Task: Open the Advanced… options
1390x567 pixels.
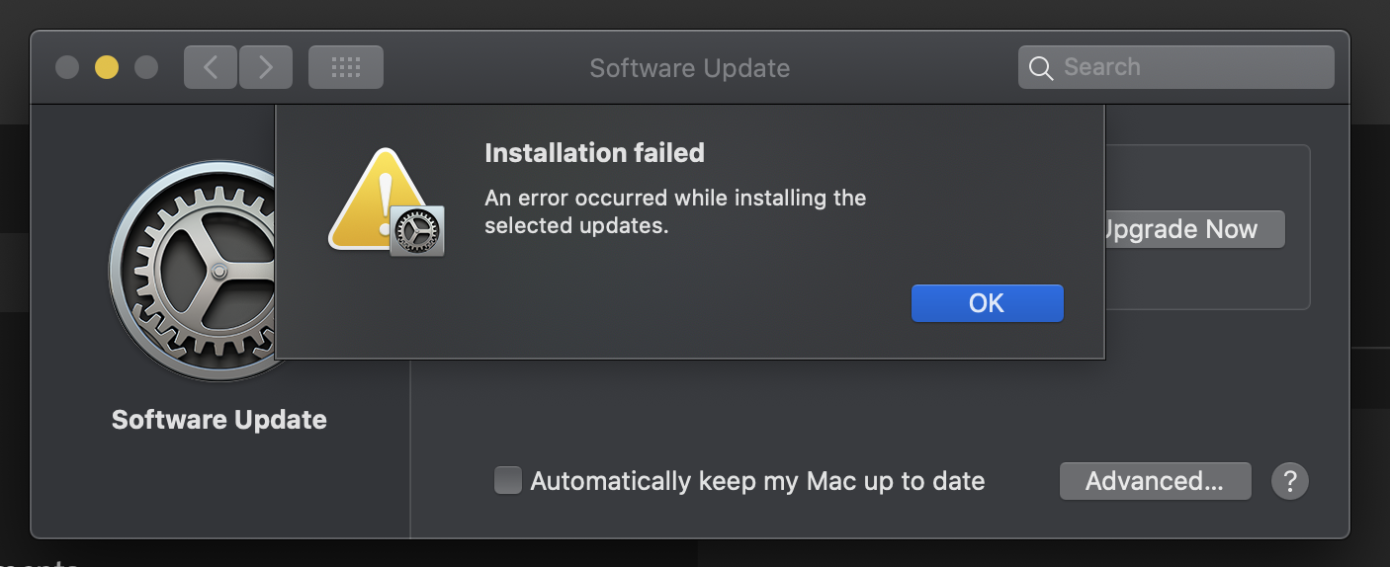Action: (x=1155, y=481)
